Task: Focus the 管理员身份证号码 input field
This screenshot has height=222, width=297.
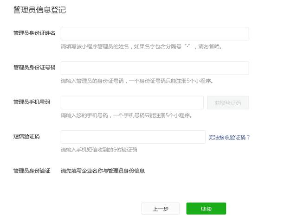Action: tap(155, 68)
